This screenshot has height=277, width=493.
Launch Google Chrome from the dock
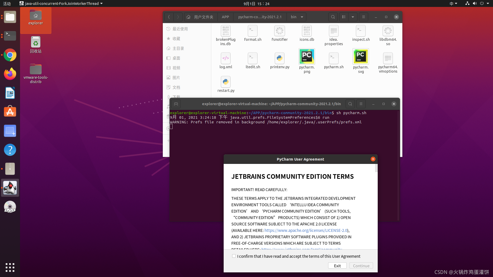10,55
